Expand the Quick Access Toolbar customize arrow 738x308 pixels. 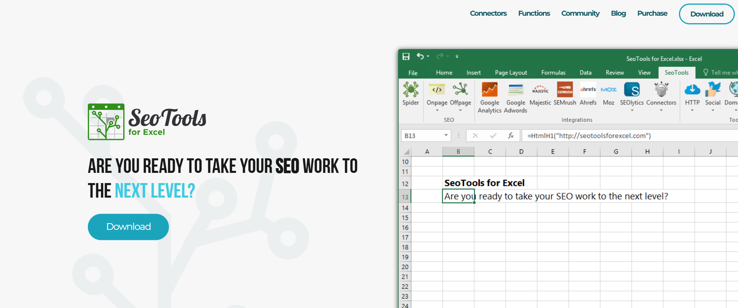[x=457, y=57]
